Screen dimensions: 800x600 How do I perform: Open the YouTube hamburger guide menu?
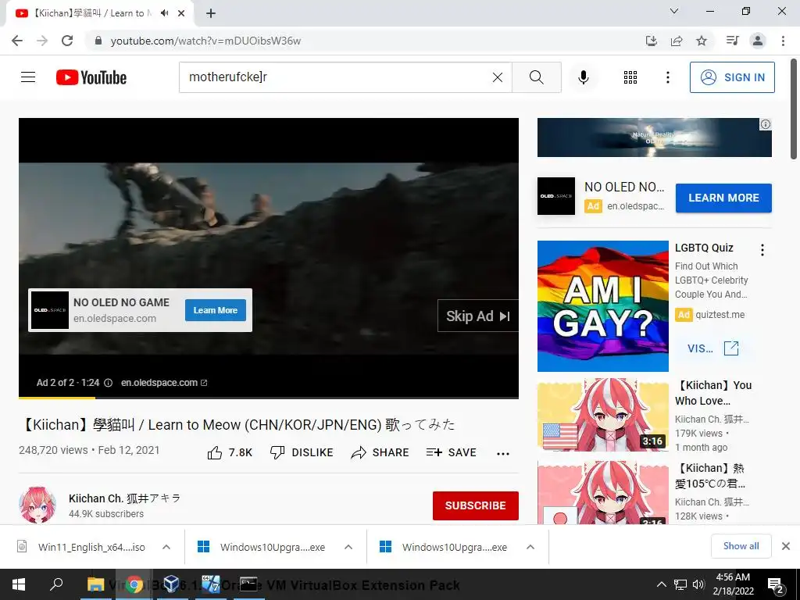[28, 77]
